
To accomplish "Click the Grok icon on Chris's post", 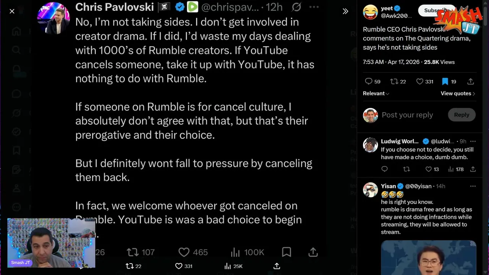I will [296, 7].
